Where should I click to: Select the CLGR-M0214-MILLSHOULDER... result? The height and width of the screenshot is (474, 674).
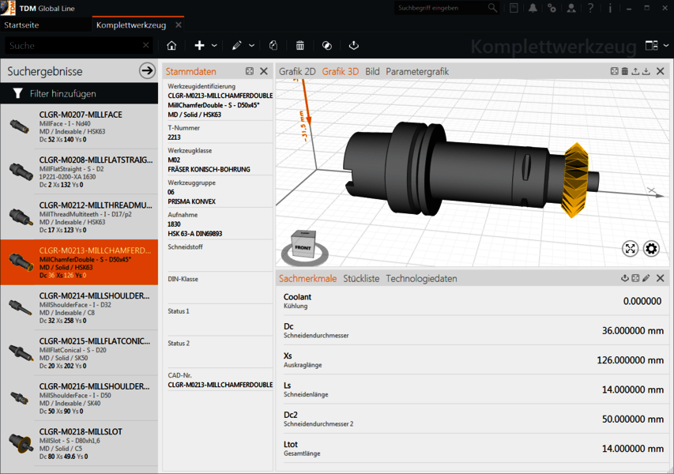click(x=79, y=307)
